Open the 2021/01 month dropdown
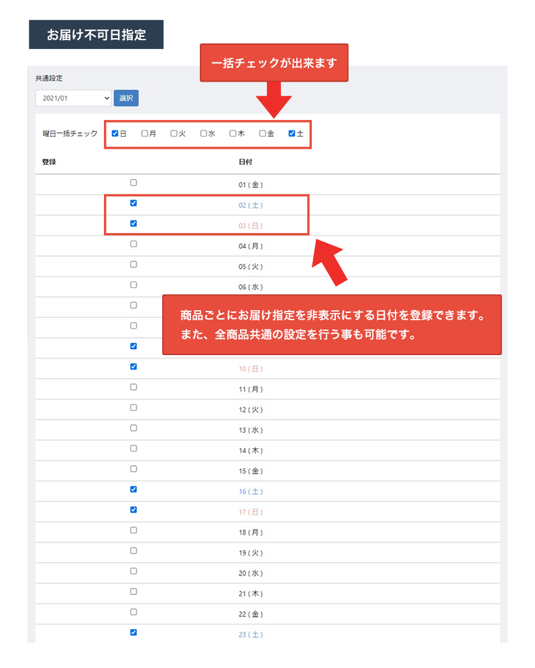Viewport: 535px width, 668px height. (73, 98)
